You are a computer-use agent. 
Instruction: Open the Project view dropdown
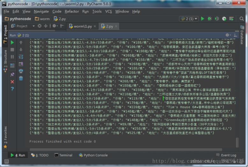click(33, 26)
